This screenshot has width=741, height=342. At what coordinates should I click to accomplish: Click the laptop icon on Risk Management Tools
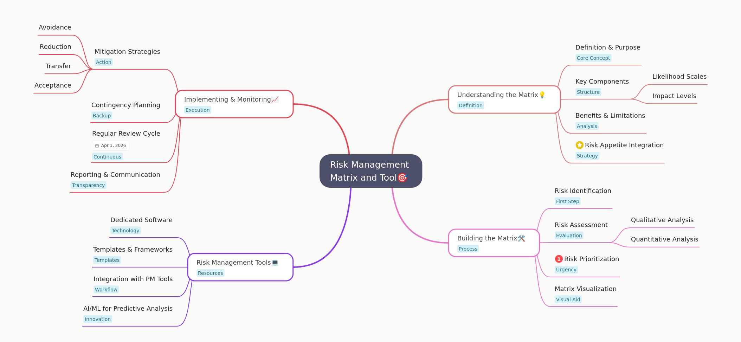275,262
